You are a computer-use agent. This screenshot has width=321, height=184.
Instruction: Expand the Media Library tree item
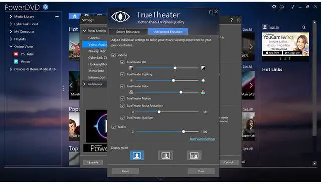11,16
